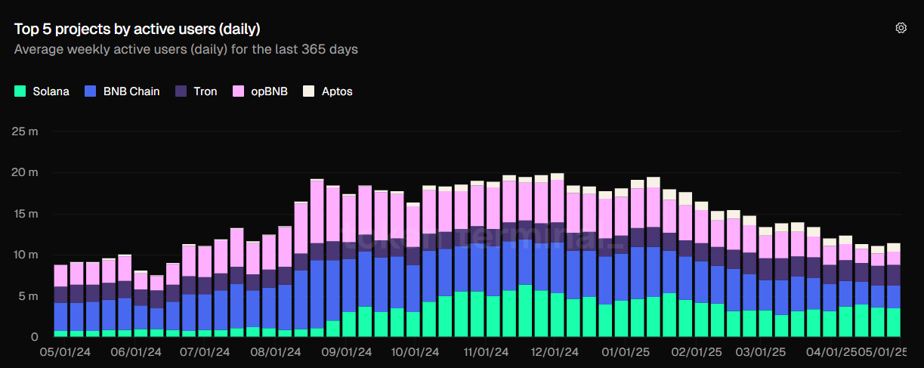Viewport: 924px width, 368px height.
Task: Click the blue BNB Chain segment of the leftmost bar
Action: point(60,317)
